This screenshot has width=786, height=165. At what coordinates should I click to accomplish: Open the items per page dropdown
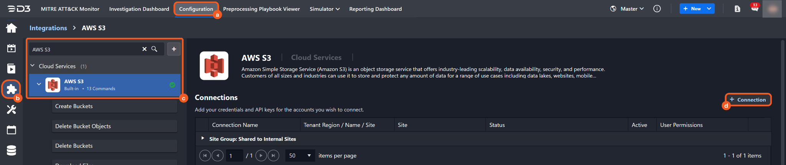coord(300,155)
